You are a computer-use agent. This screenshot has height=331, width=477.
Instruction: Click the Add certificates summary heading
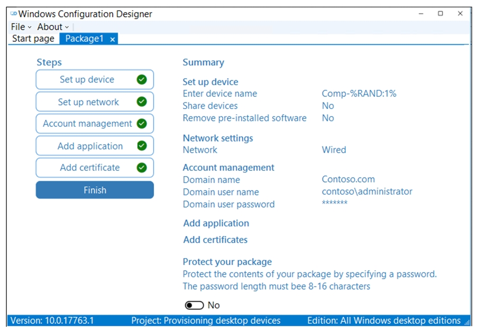point(215,240)
